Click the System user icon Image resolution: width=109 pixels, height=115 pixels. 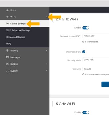(x=7, y=71)
